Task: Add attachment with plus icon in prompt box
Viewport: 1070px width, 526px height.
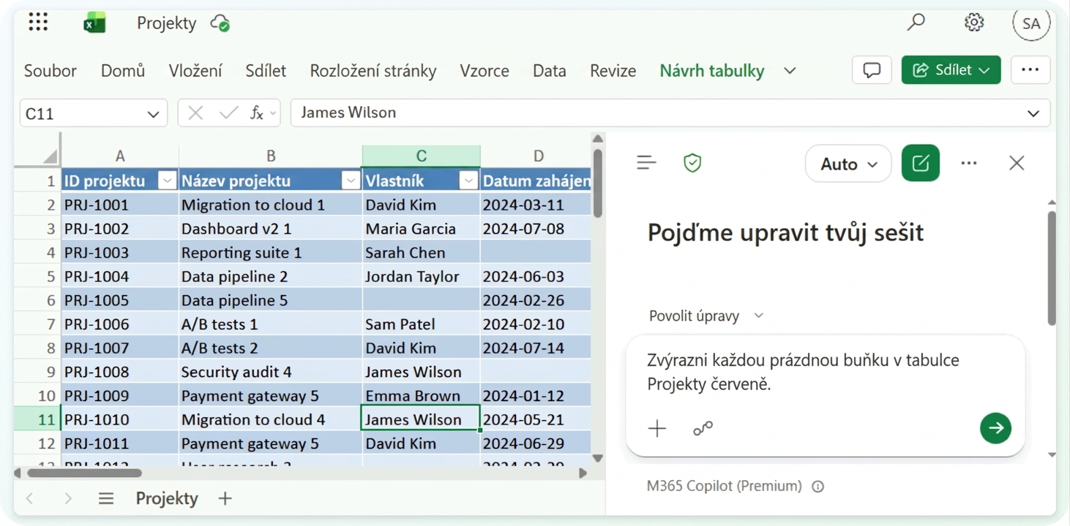Action: point(657,429)
